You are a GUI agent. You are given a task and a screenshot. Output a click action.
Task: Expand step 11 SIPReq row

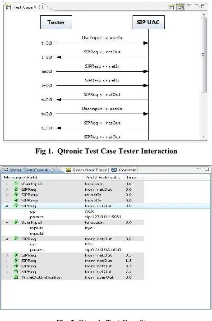7,272
